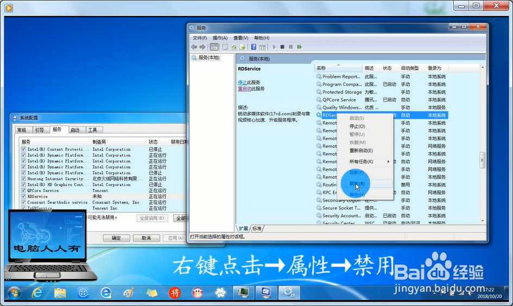Viewport: 513px width, 306px height.
Task: Switch to 标准 tab at Services bottom
Action: click(257, 228)
